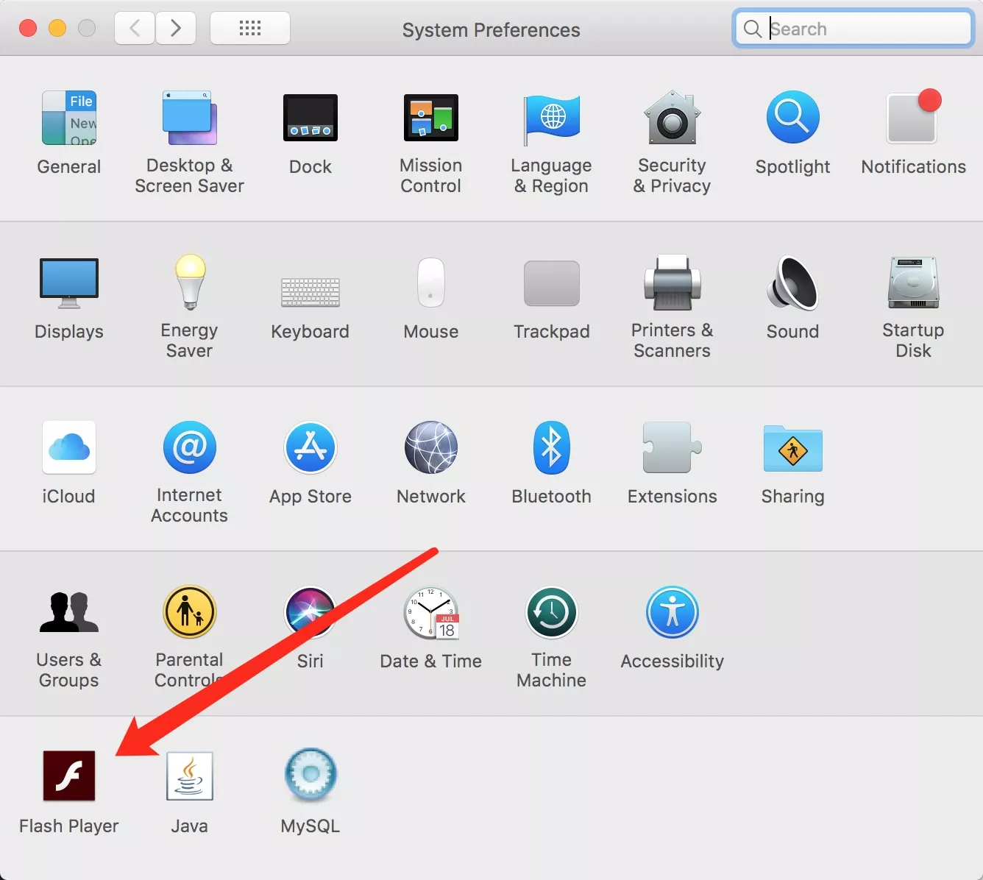Click the magnifying glass in search box

pos(752,29)
